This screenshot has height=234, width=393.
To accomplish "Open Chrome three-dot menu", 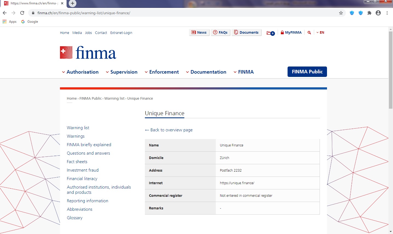I will pos(387,13).
